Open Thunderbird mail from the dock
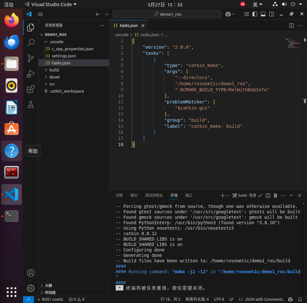Viewport: 307px width, 303px height. pos(12,42)
